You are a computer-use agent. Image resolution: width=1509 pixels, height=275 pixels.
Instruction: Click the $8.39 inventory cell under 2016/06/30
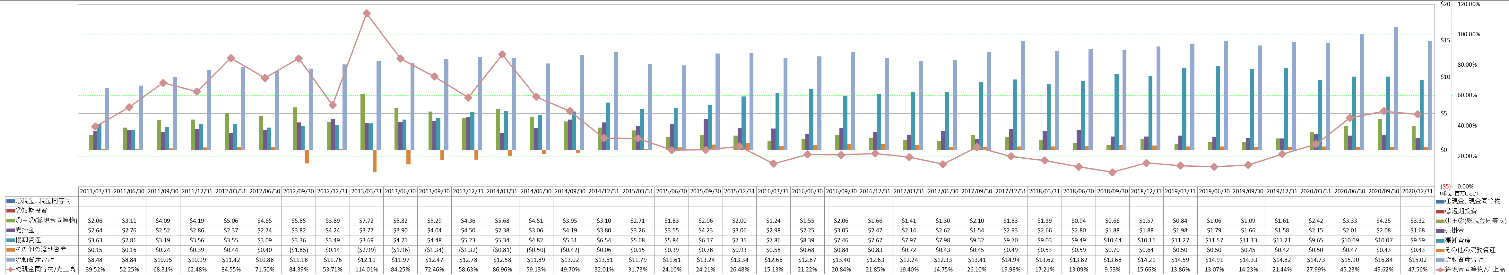(x=808, y=240)
